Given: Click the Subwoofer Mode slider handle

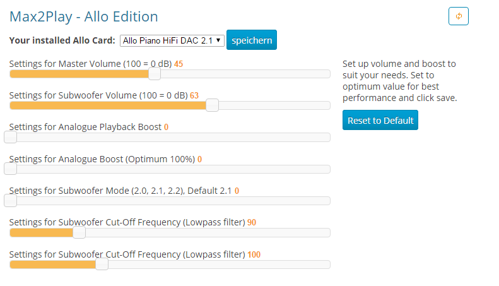Looking at the screenshot, I should [10, 201].
